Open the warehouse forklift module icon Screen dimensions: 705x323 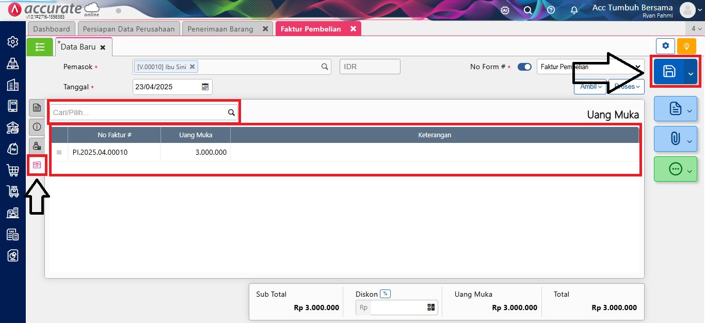13,213
